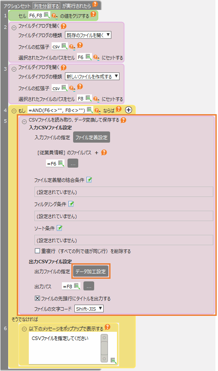The image size is (218, 371).
Task: Click browse button next to =F8
Action: point(89,286)
